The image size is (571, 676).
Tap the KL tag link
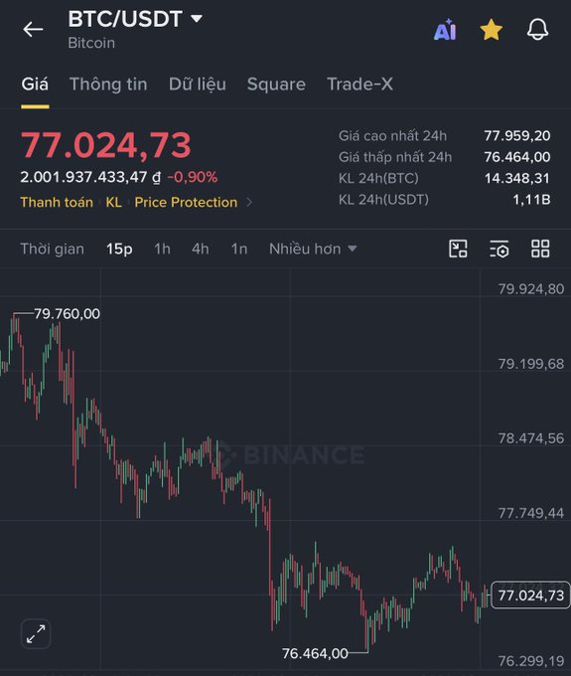pos(113,202)
